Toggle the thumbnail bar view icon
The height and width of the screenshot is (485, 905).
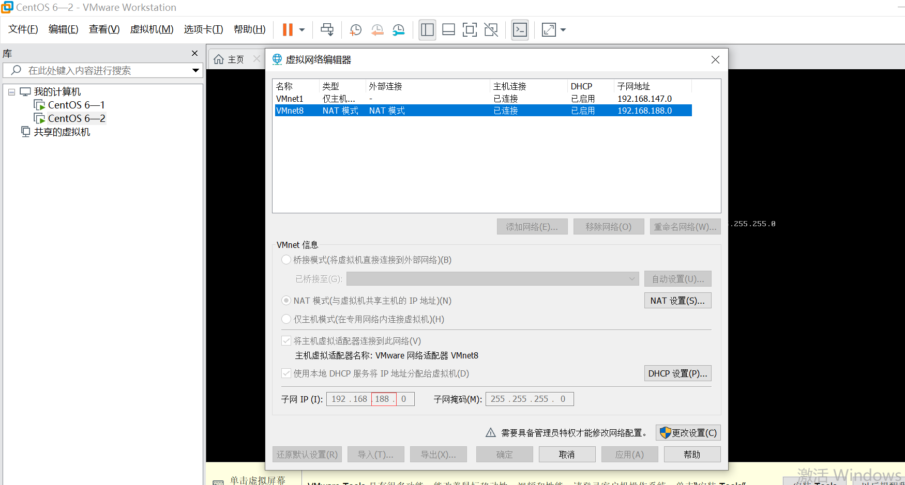click(448, 30)
